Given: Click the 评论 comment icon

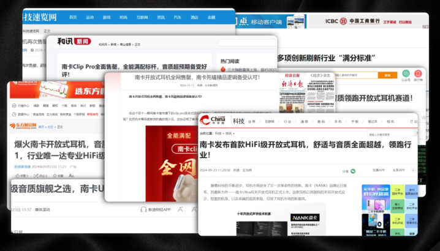Looking at the screenshot, I should click(36, 176).
